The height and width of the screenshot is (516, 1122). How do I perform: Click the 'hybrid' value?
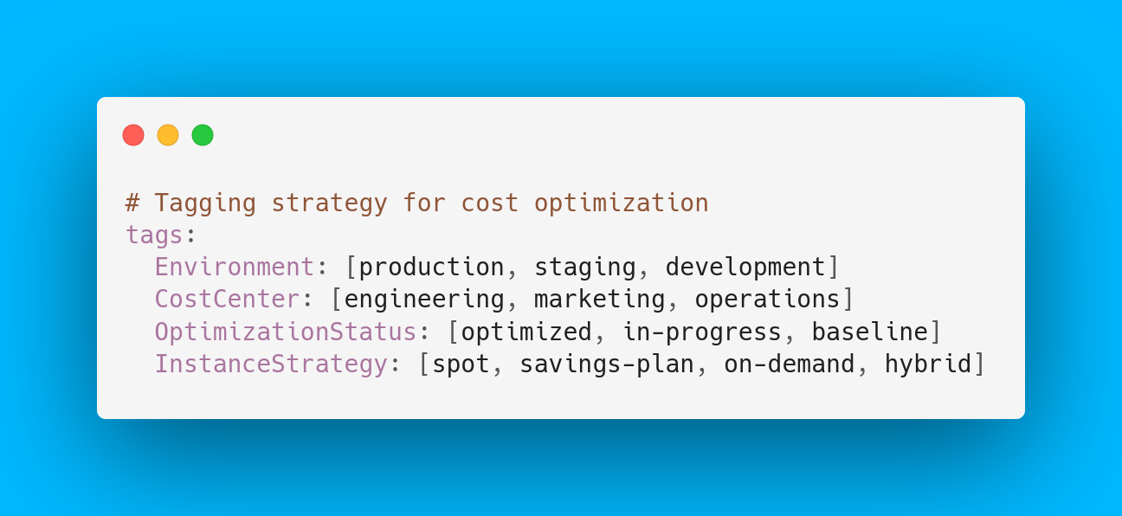[x=928, y=364]
